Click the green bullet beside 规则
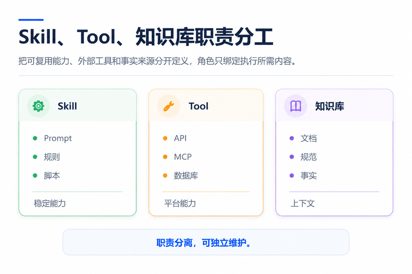The height and width of the screenshot is (274, 412). (x=35, y=157)
